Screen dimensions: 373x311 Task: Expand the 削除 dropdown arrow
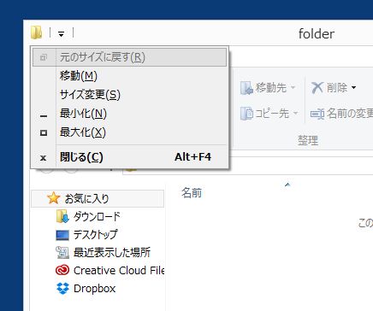353,87
